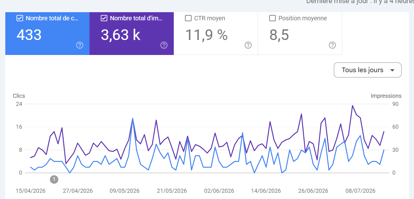Click the 15/04/2026 date label

(x=31, y=191)
